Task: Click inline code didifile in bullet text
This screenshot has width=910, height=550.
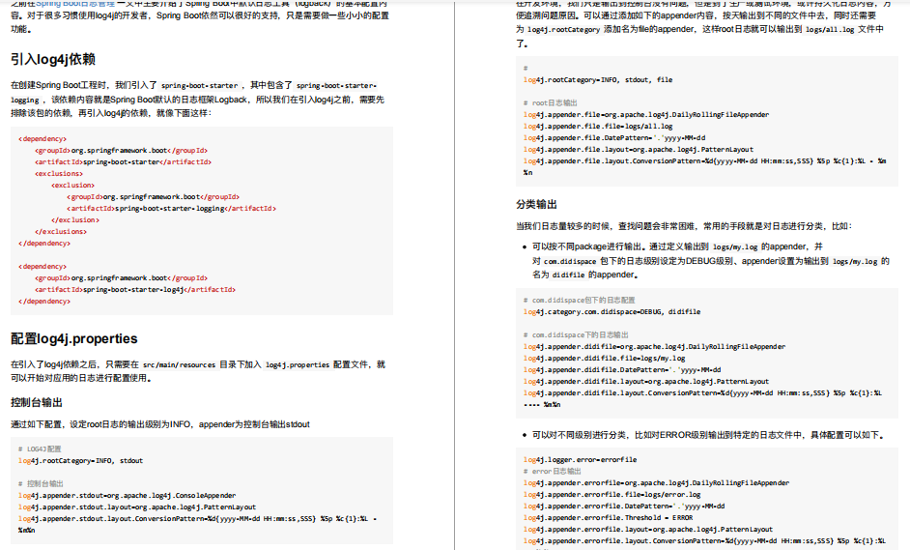Action: (568, 275)
